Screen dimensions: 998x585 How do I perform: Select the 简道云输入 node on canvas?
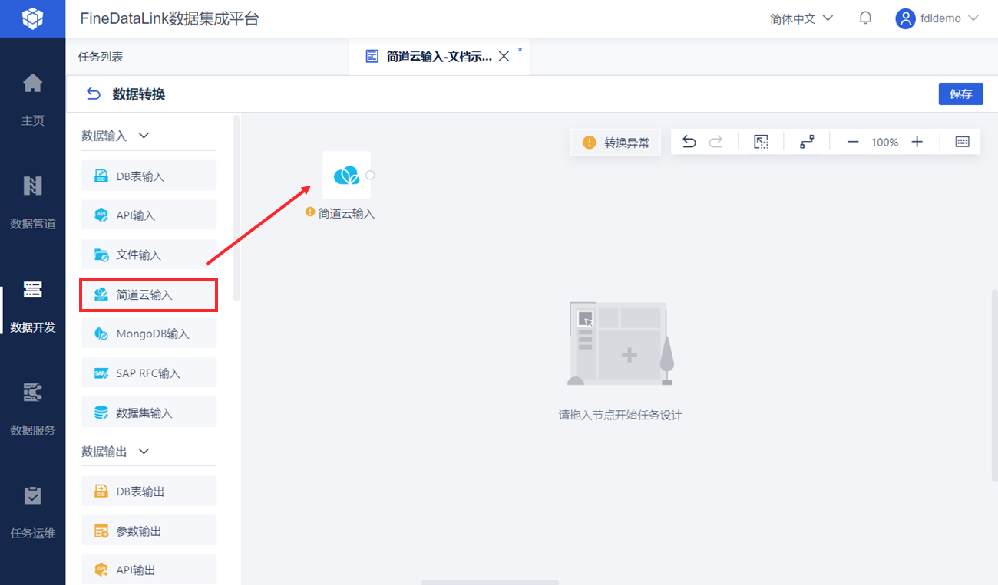tap(346, 176)
